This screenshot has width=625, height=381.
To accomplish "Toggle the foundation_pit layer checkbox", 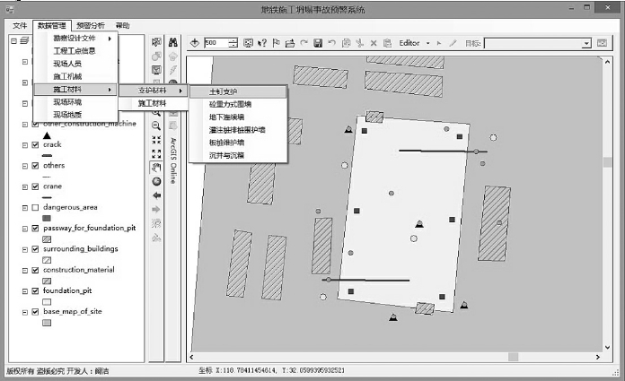I will click(x=35, y=290).
